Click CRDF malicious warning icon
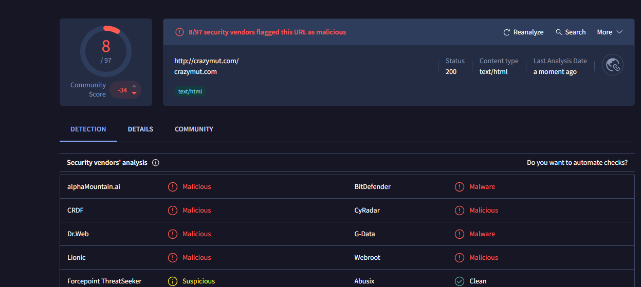Screen dimensions: 641x287 [x=173, y=211]
